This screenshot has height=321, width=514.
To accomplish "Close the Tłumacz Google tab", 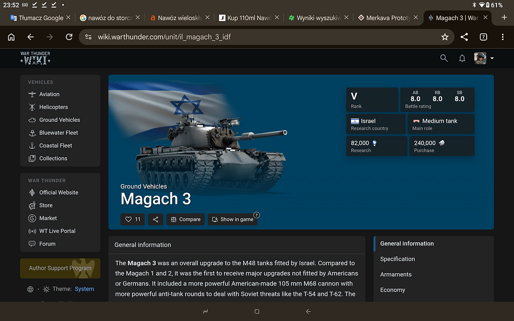I will [68, 17].
